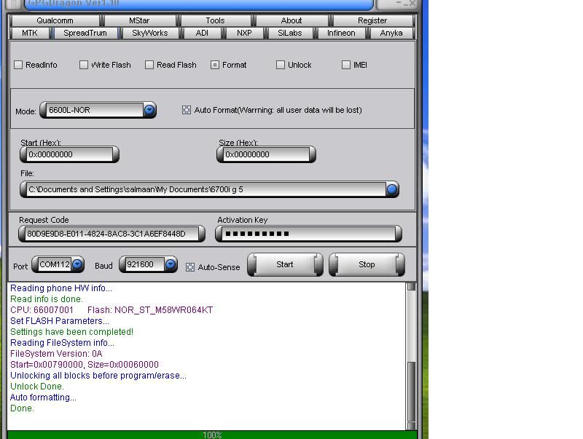Click the 'Settings have been completed!' log line
This screenshot has width=583, height=439.
[71, 332]
